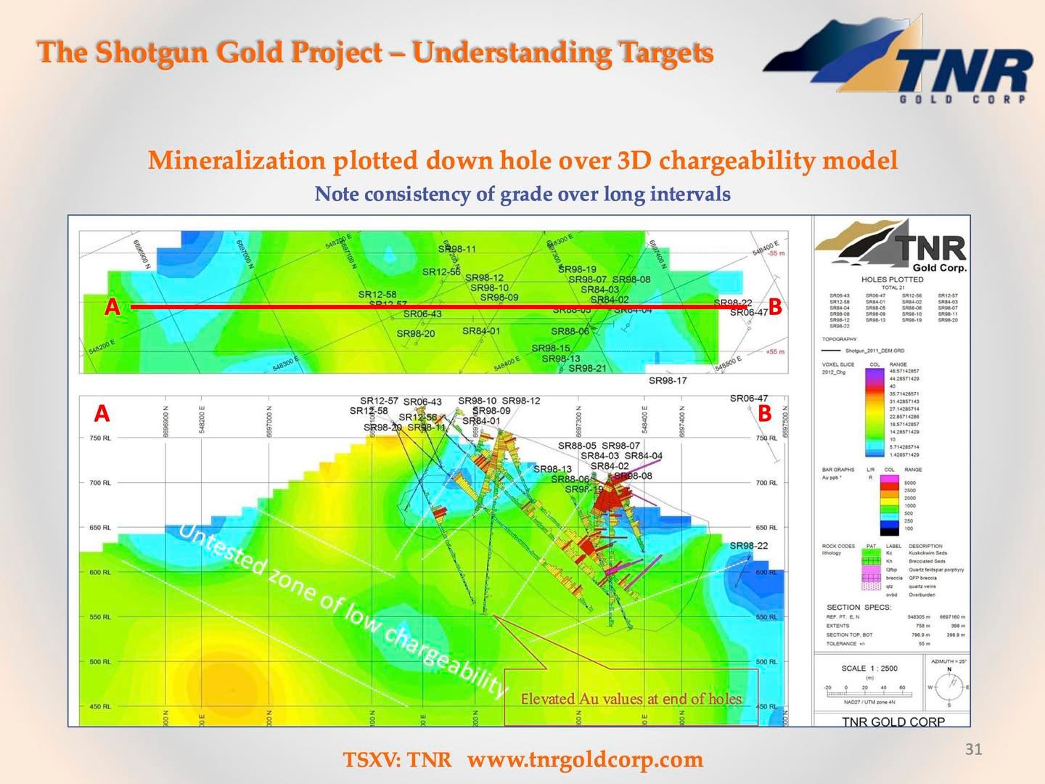Click the SR98-15 drill hole label
This screenshot has width=1045, height=784.
(x=551, y=348)
